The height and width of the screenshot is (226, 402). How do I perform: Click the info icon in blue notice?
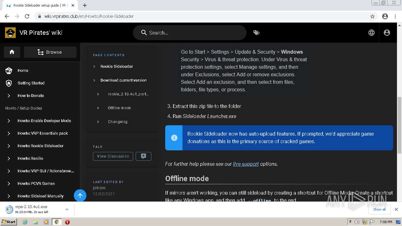coord(174,138)
